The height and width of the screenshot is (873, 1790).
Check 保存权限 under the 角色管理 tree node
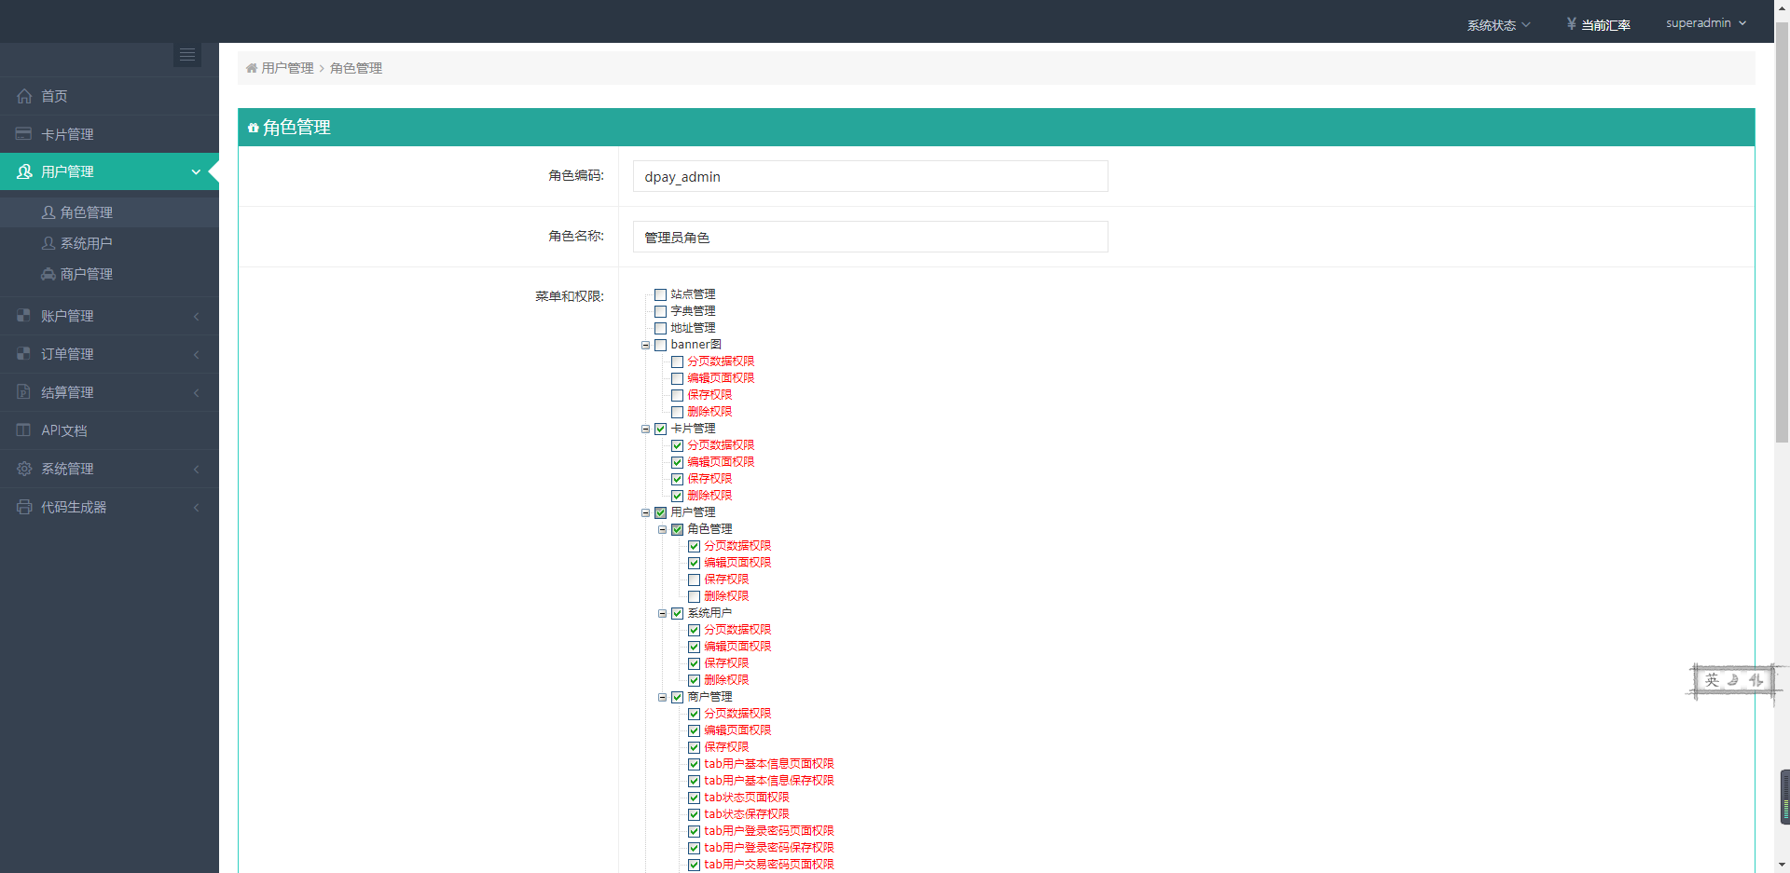pos(695,580)
